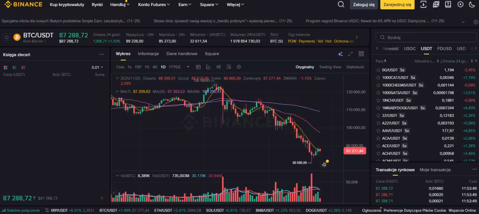The image size is (479, 214).
Task: Open the Moje transakcje tab
Action: coord(435,170)
